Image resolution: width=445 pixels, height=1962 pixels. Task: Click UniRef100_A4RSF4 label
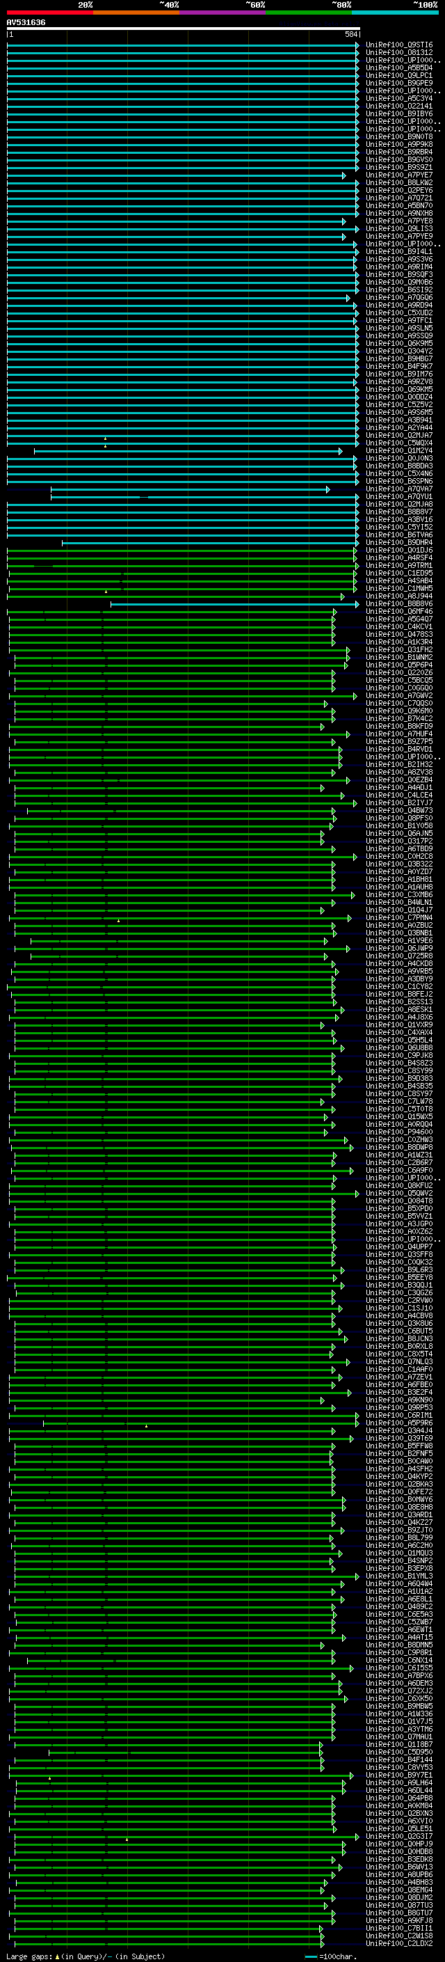(x=399, y=557)
